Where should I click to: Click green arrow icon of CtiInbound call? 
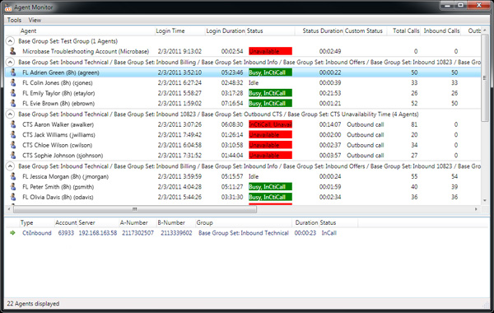point(12,232)
